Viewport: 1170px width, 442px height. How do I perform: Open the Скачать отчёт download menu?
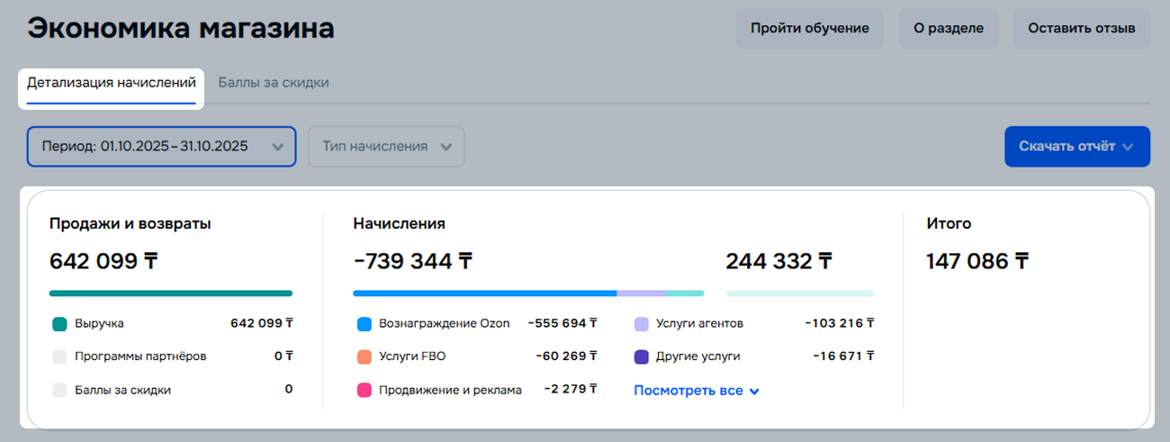point(1076,147)
